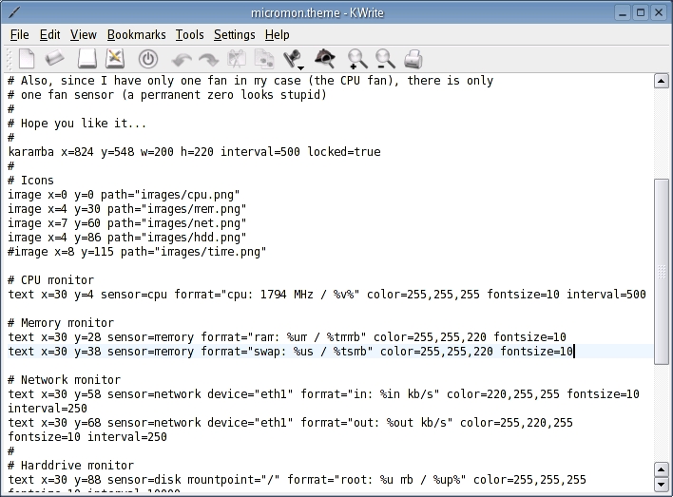This screenshot has width=673, height=497.
Task: Create a new document with the New icon
Action: point(26,59)
